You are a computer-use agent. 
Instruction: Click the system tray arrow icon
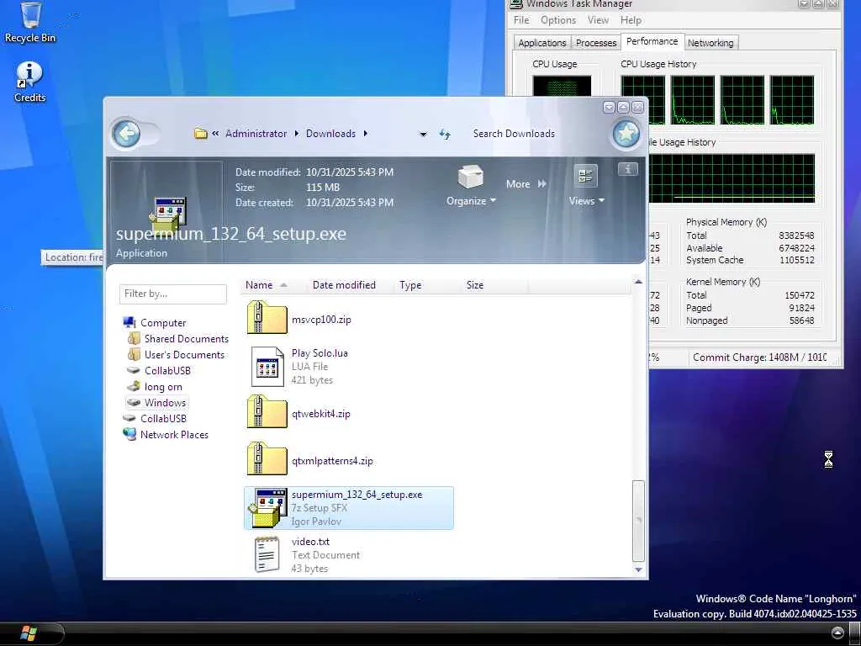tap(837, 633)
